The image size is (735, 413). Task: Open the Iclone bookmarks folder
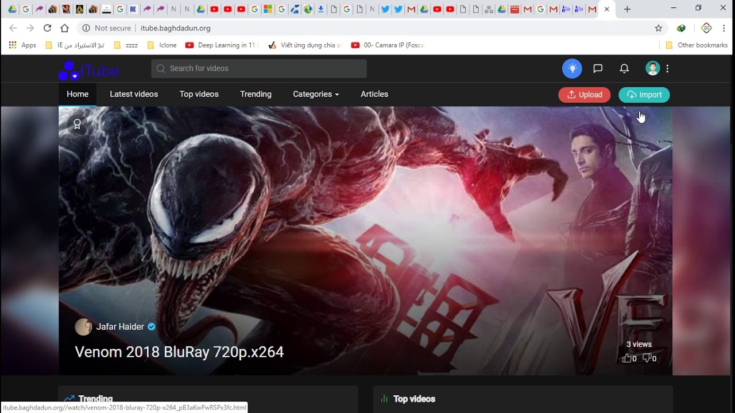tap(162, 45)
